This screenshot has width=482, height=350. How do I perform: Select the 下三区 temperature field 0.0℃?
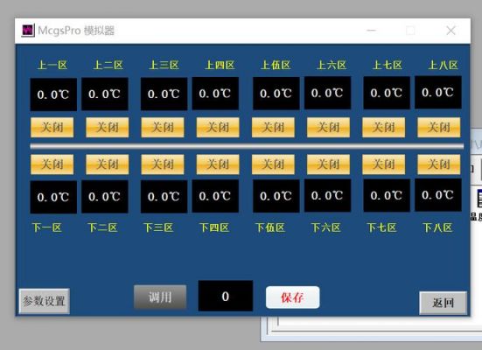tap(164, 197)
